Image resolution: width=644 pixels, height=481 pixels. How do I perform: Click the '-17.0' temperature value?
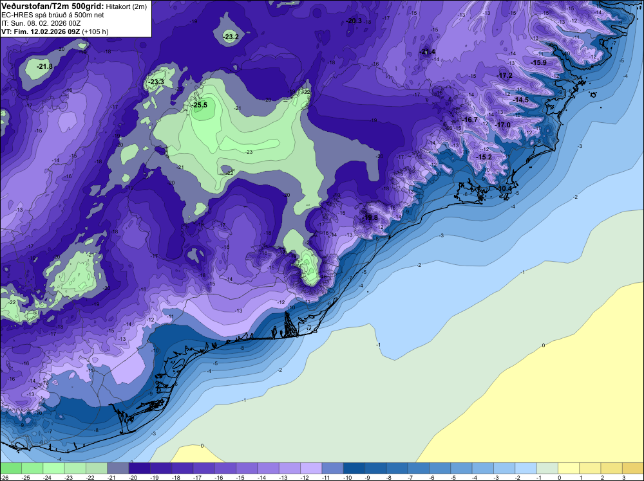click(x=503, y=125)
